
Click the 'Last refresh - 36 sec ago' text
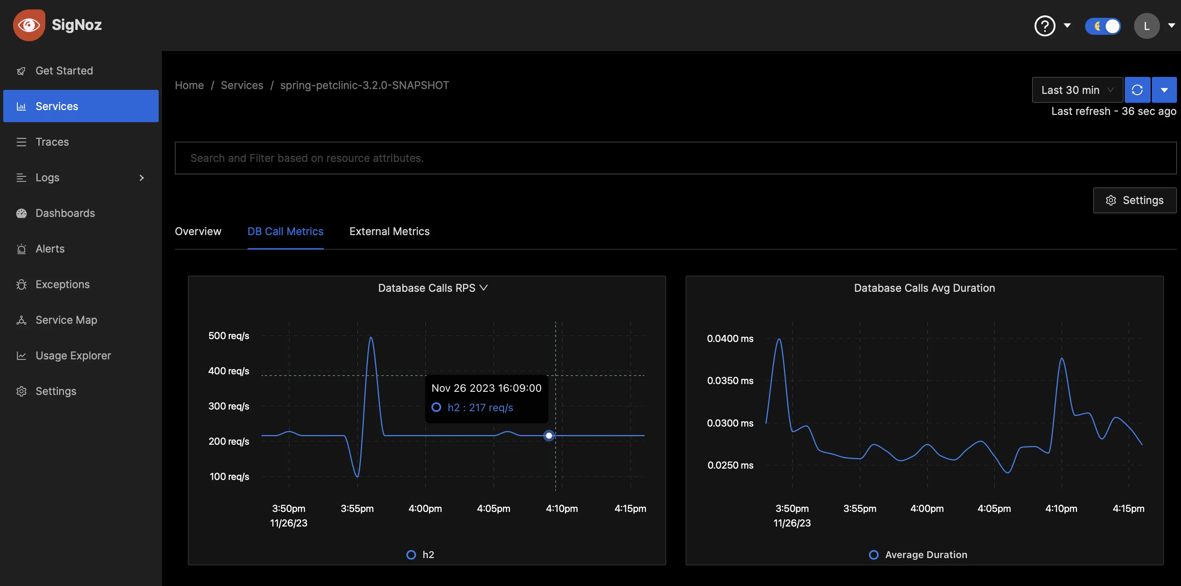tap(1113, 111)
